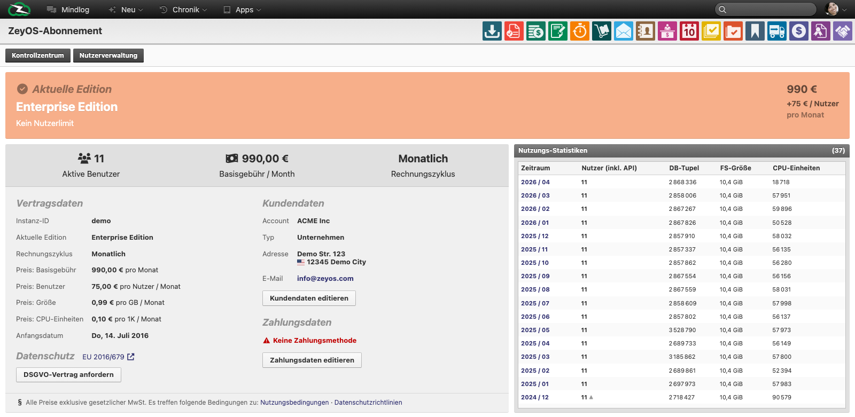This screenshot has width=855, height=417.
Task: Open the Apps dropdown menu
Action: 242,10
